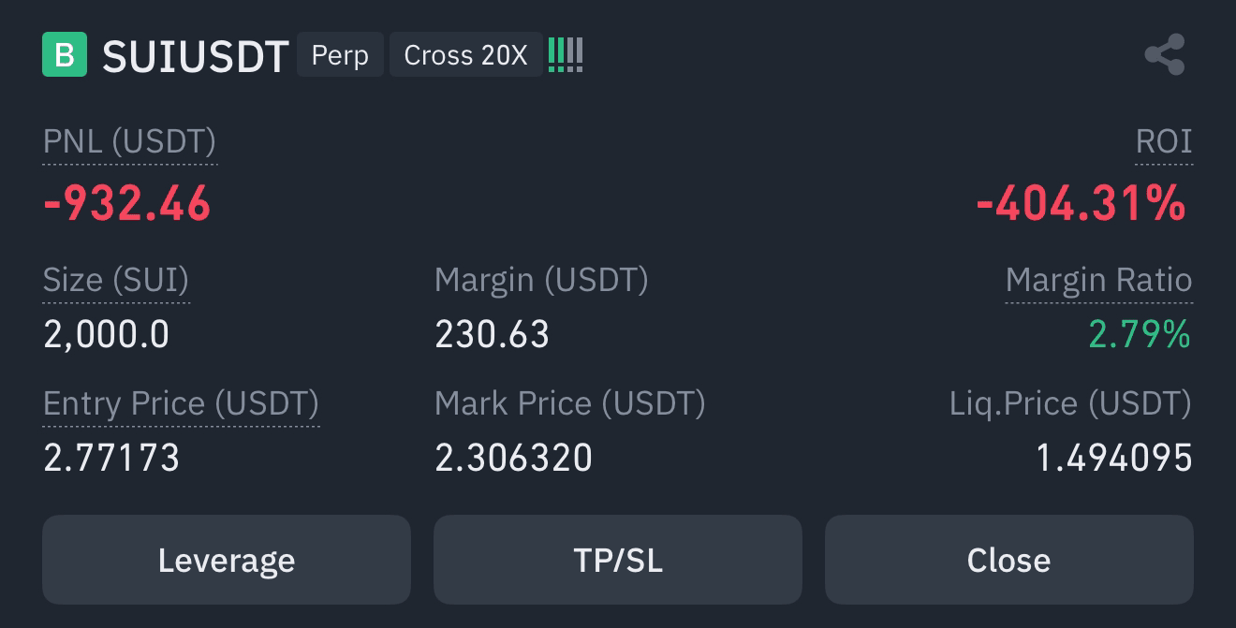Image resolution: width=1236 pixels, height=628 pixels.
Task: Tap the -932.46 PNL value
Action: point(128,203)
